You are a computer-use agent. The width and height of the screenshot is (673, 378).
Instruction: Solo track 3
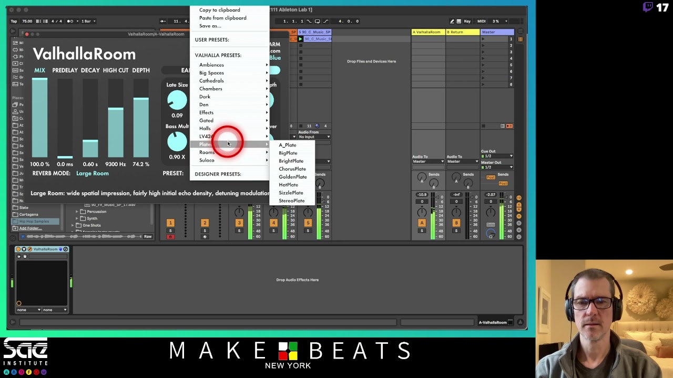pos(239,231)
